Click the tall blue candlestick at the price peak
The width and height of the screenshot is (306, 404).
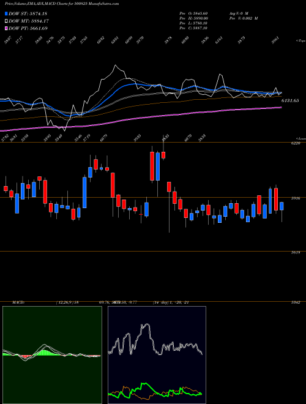(157, 166)
